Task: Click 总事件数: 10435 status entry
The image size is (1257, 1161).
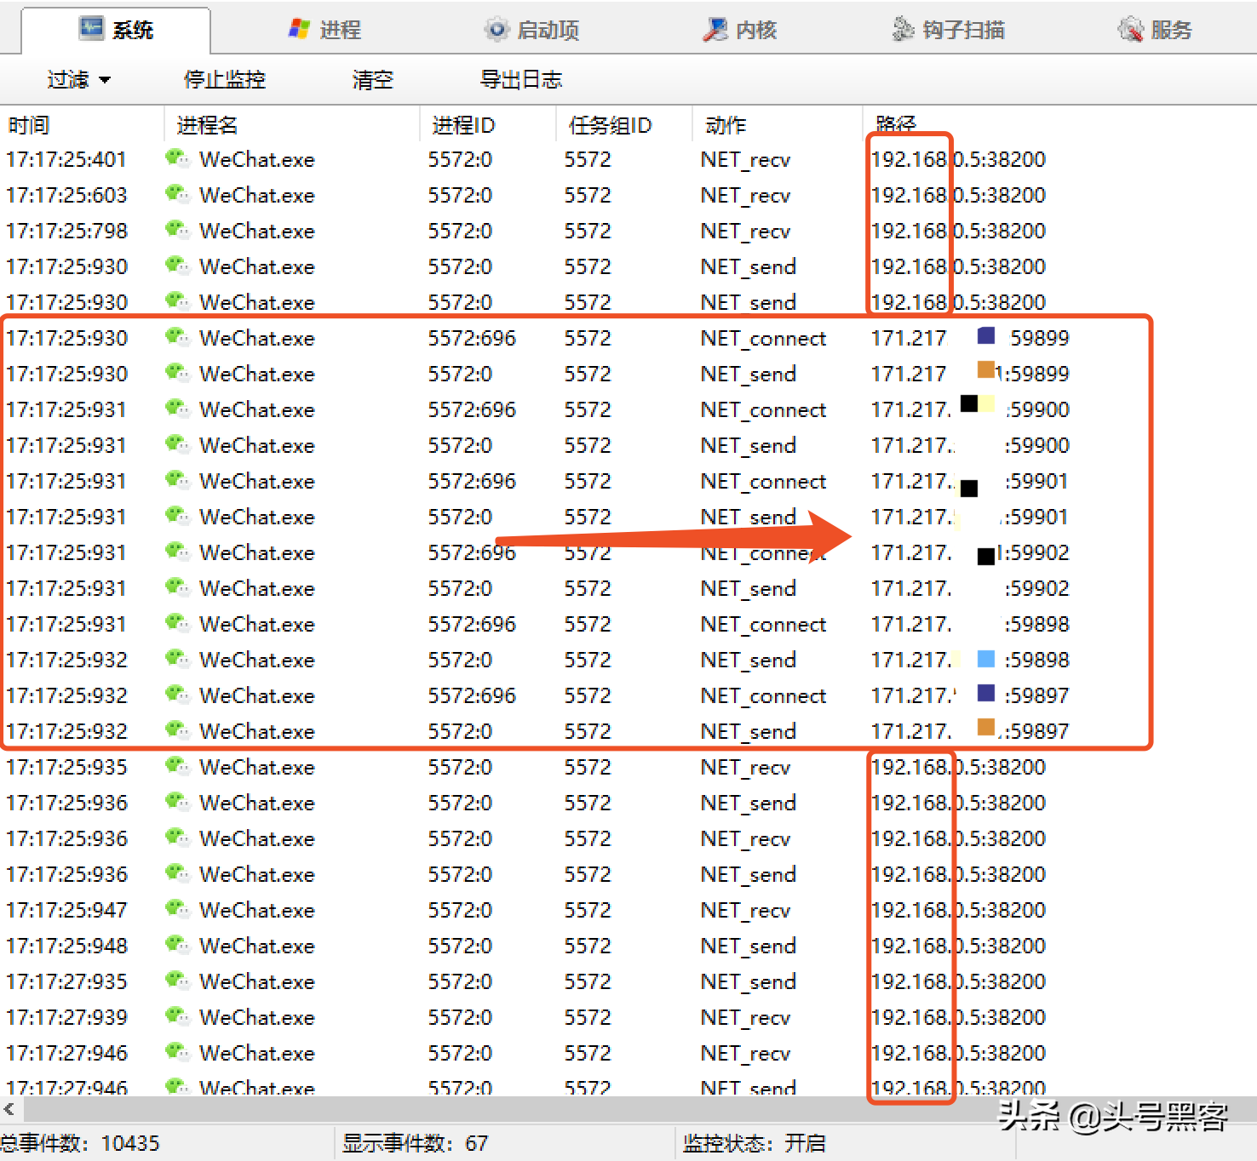Action: point(80,1143)
